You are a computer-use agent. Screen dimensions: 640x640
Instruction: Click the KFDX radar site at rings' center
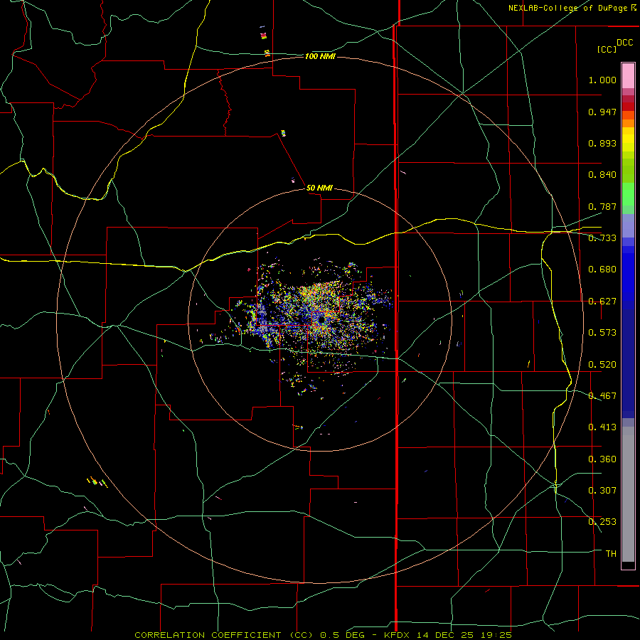coord(321,319)
